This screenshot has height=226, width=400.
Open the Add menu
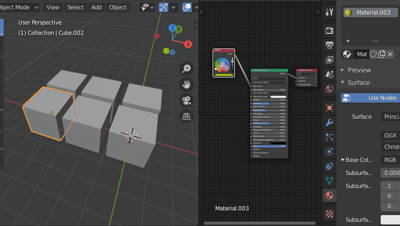(x=97, y=7)
